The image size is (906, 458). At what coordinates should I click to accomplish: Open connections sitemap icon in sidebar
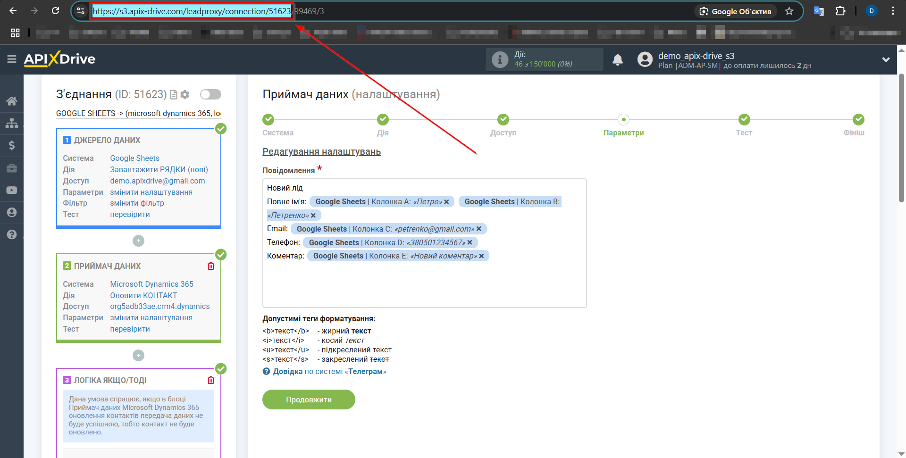(x=12, y=123)
